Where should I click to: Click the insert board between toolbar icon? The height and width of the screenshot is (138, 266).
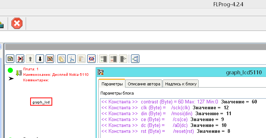pyautogui.click(x=20, y=59)
